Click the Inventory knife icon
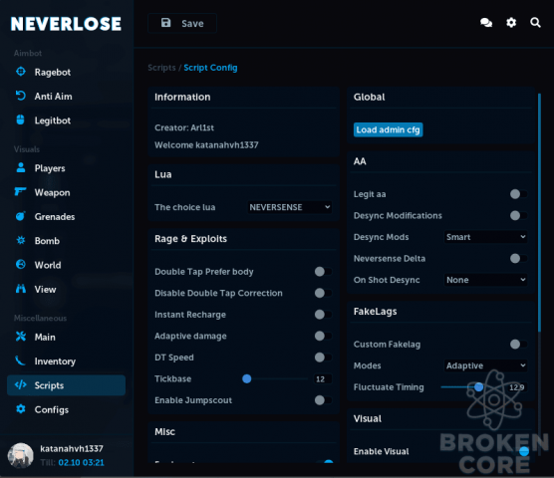The image size is (554, 478). (20, 360)
